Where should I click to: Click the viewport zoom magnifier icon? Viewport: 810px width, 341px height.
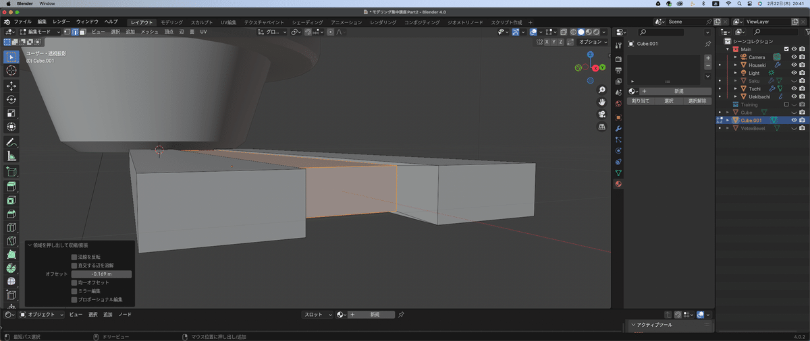601,90
